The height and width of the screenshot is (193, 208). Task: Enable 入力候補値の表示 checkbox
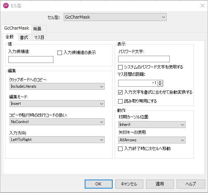click(x=60, y=53)
